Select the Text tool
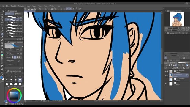This screenshot has width=190, height=107. tap(2, 69)
